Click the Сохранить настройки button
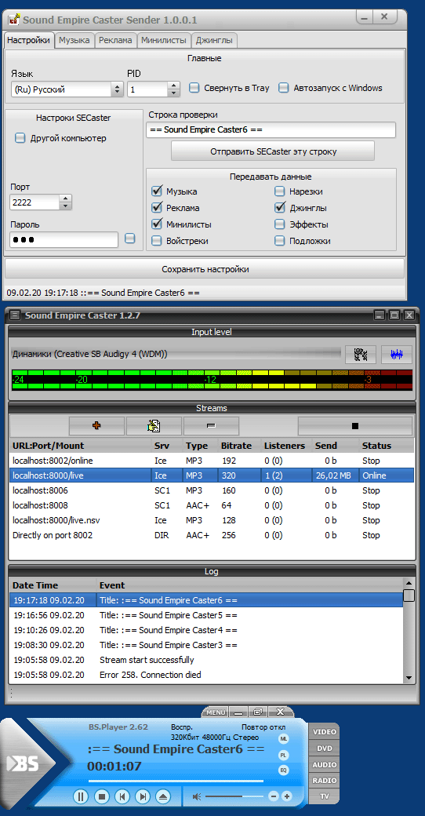 coord(205,269)
